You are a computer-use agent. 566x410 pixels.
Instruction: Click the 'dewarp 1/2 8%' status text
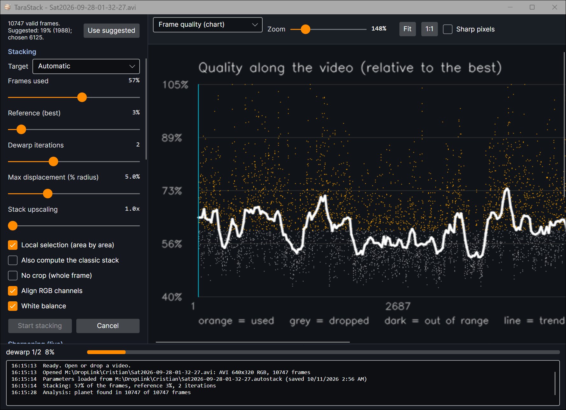[30, 352]
